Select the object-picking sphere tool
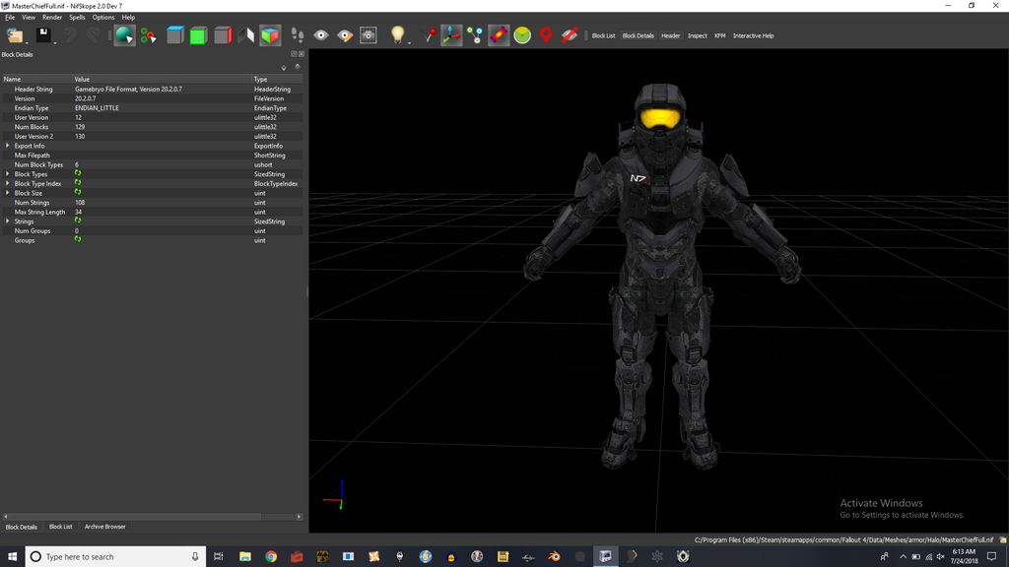 (124, 35)
